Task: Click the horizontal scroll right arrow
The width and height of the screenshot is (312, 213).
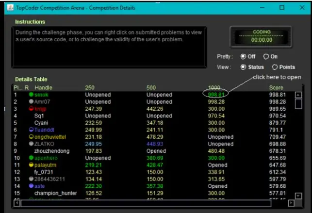Action: pyautogui.click(x=291, y=203)
